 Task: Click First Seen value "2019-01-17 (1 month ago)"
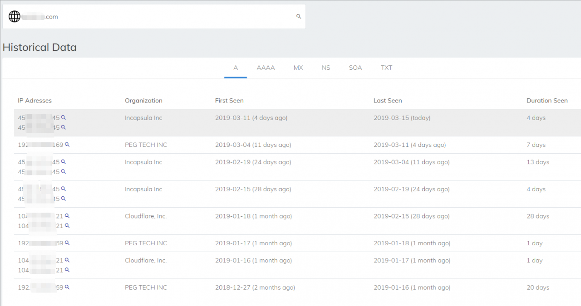pos(254,243)
